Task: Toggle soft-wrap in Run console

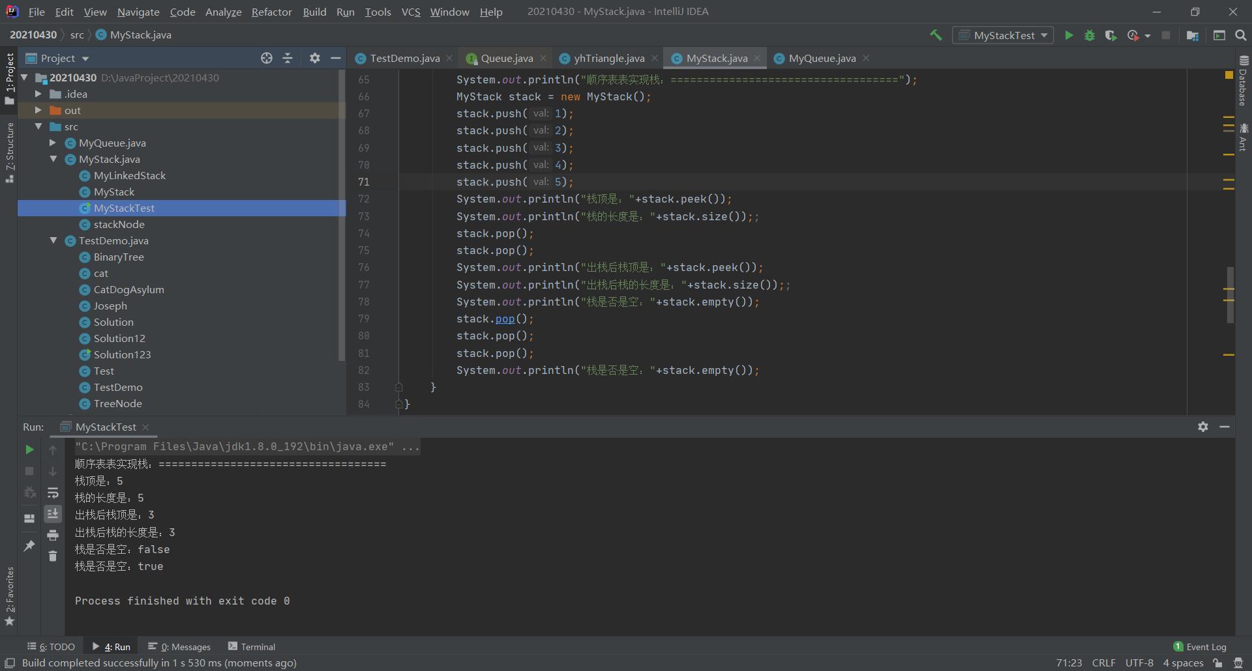Action: tap(53, 493)
